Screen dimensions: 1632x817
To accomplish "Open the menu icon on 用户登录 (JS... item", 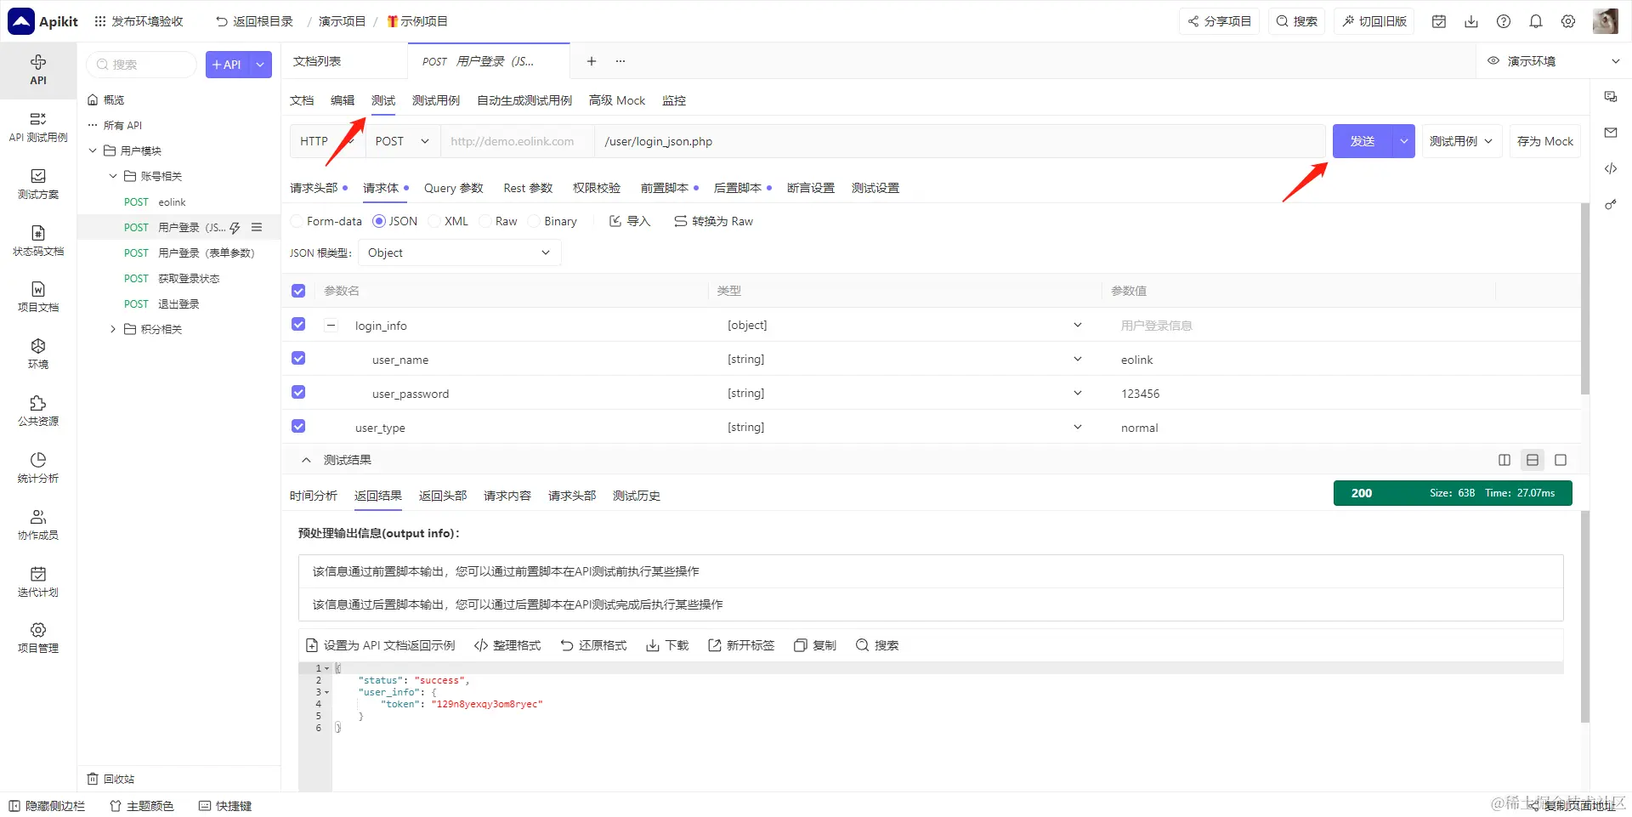I will [x=257, y=228].
